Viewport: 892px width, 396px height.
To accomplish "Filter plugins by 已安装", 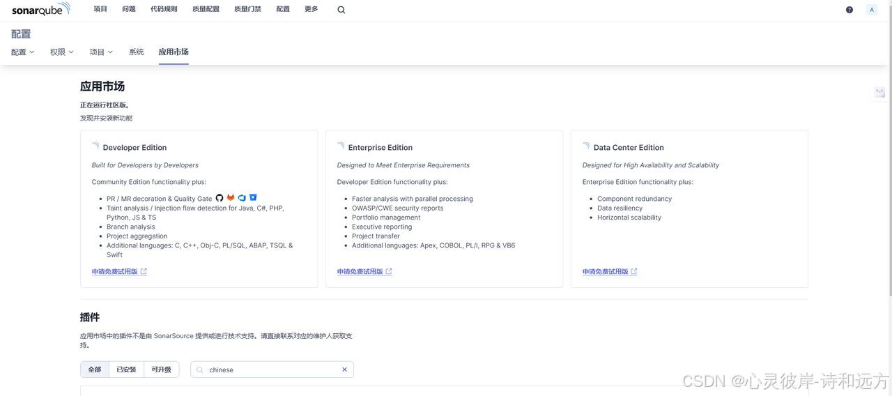I will [126, 370].
